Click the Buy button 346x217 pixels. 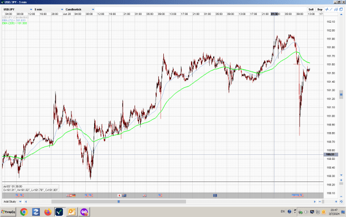coord(320,9)
